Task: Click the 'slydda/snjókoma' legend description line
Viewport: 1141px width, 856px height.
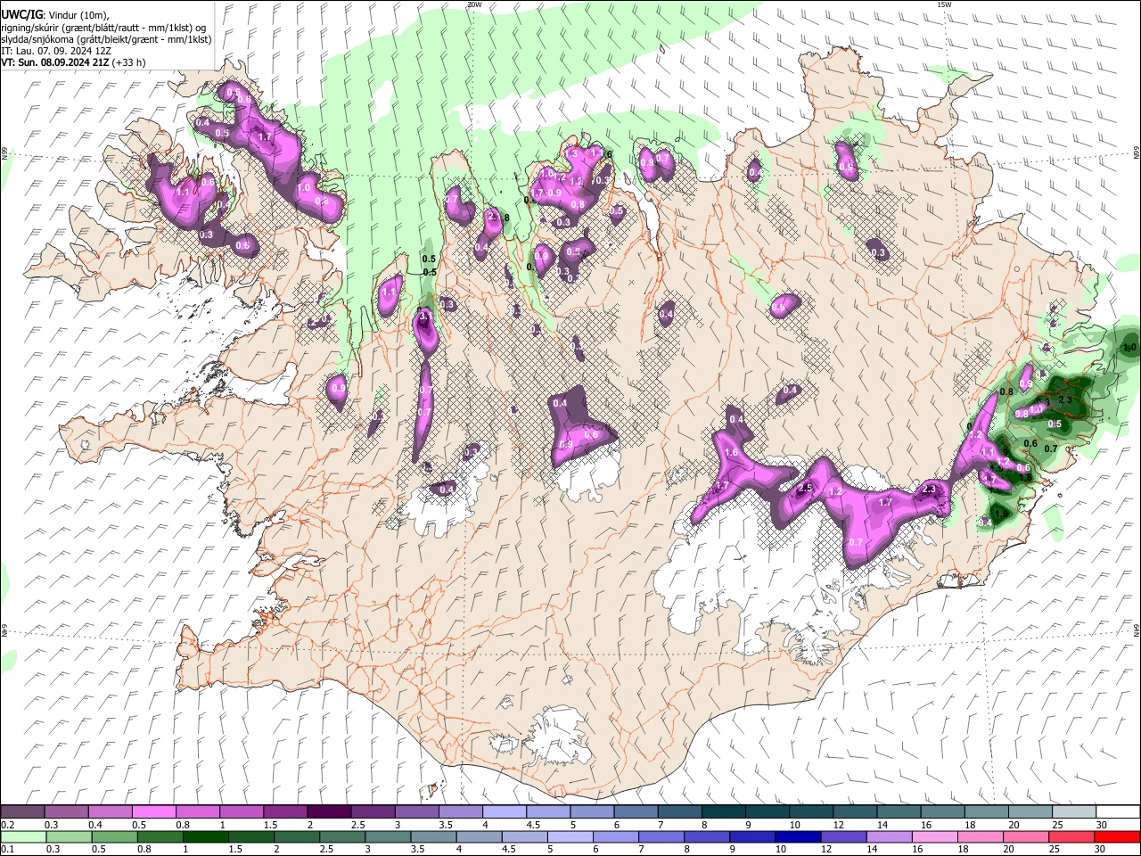Action: click(x=105, y=39)
